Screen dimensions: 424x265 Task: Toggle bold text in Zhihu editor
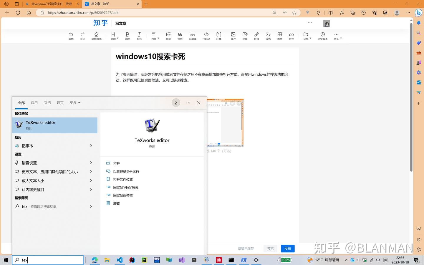[127, 36]
